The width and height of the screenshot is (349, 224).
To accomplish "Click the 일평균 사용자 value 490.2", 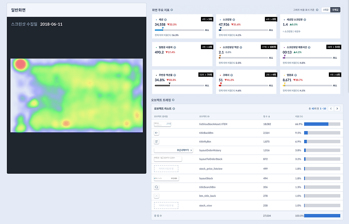I will tap(159, 52).
